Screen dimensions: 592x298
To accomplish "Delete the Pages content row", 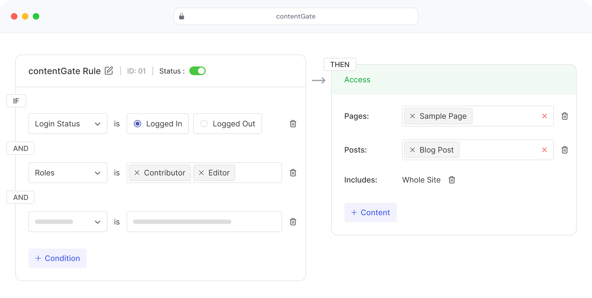I will tap(565, 116).
